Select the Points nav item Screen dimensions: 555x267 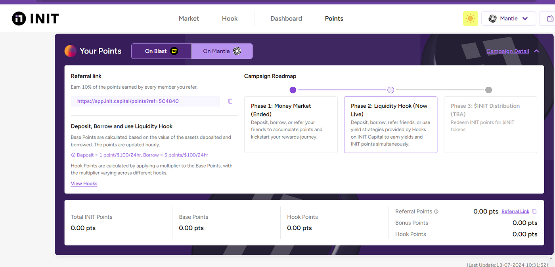tap(334, 19)
